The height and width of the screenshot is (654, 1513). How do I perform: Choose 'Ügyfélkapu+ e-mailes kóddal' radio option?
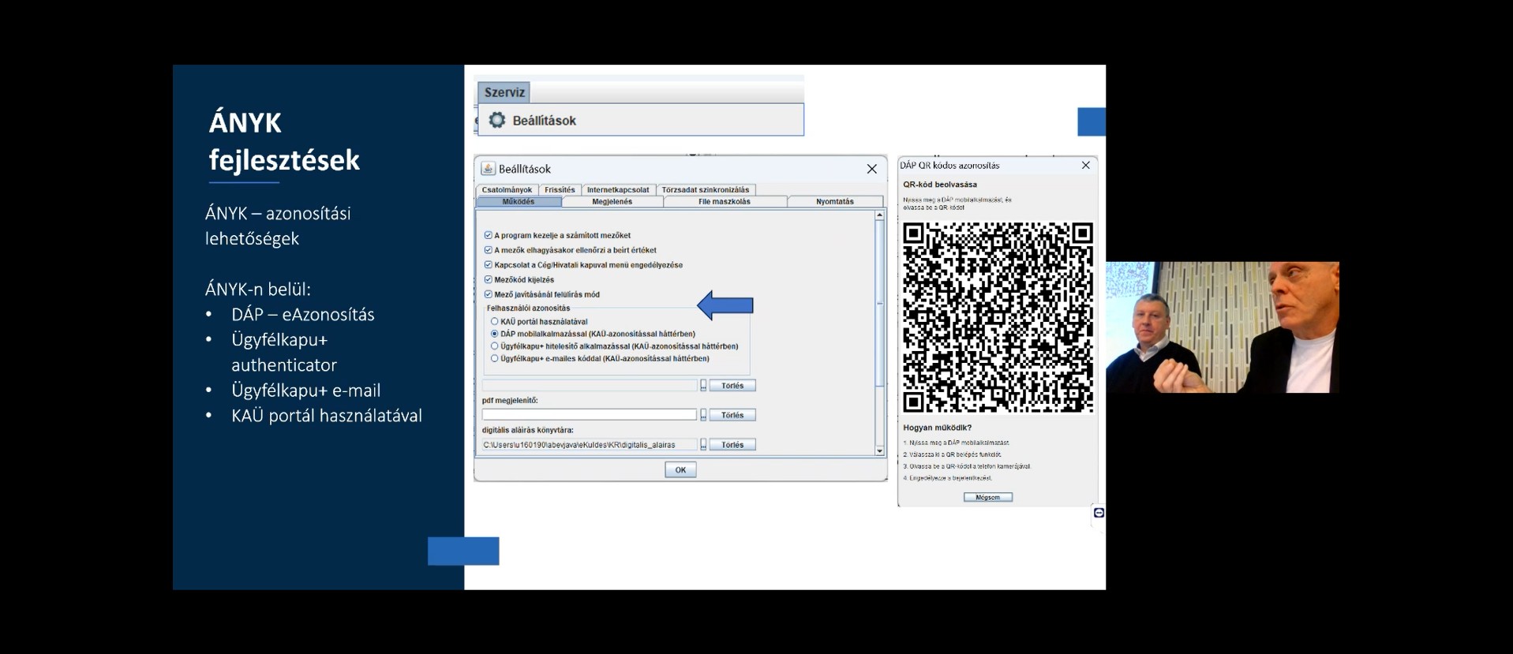495,358
